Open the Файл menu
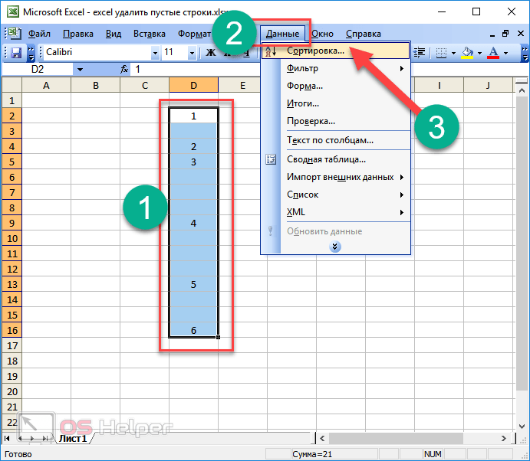 coord(39,34)
